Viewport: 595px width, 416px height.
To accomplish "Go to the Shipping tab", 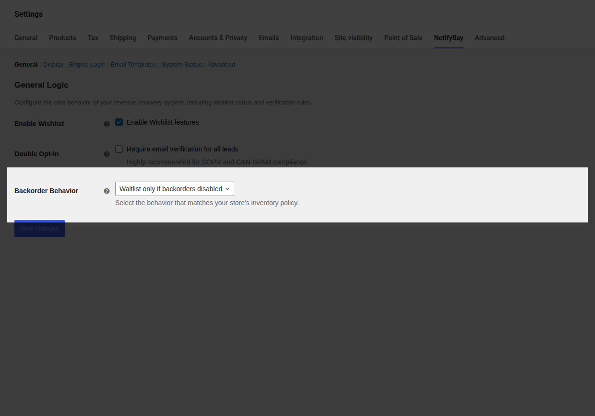I will coord(123,38).
